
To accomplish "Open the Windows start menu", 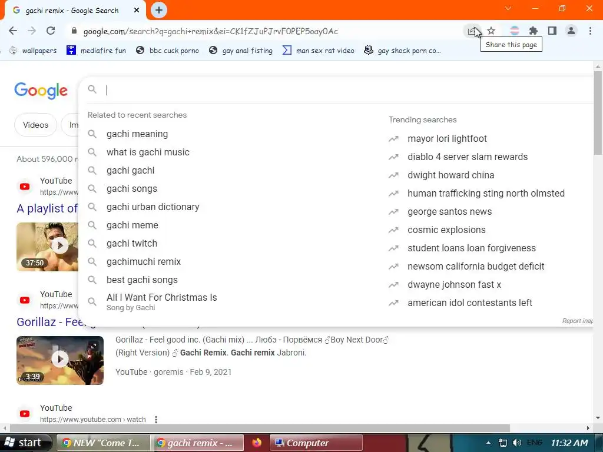I will click(25, 443).
